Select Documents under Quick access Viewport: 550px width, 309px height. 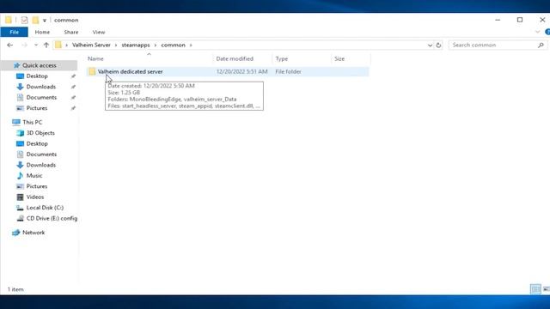(x=41, y=97)
